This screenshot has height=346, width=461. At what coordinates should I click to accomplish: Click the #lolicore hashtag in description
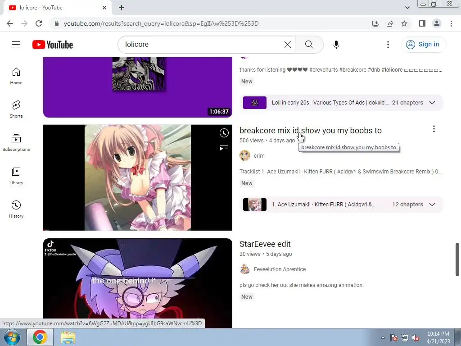392,70
